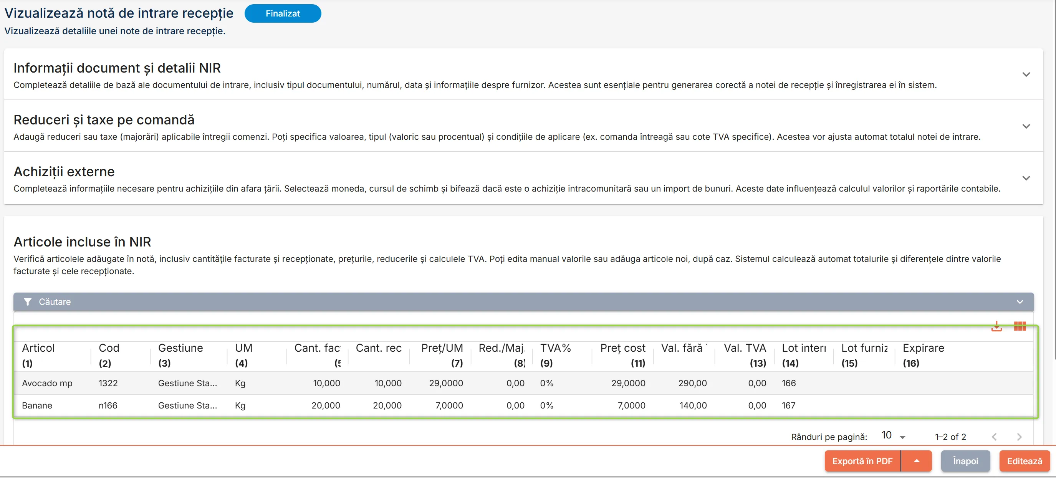Click code cell n166
The height and width of the screenshot is (478, 1056).
[108, 405]
